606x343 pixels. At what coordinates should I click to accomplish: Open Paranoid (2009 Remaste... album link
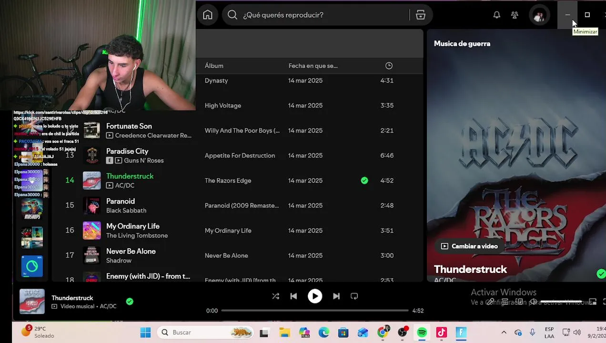[242, 205]
